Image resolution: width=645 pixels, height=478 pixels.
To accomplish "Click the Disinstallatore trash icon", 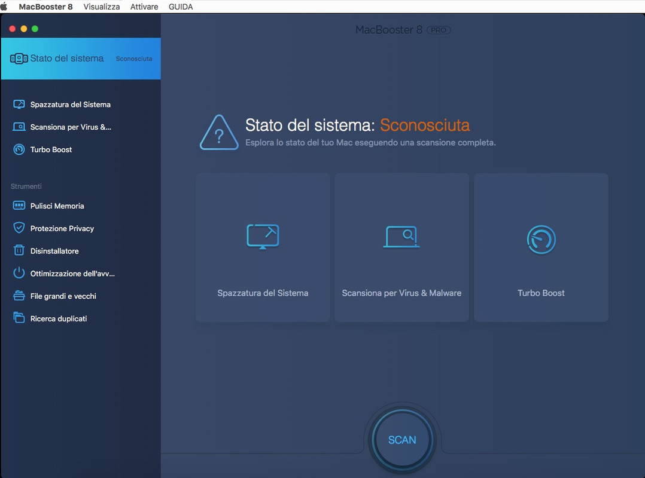I will [x=19, y=250].
